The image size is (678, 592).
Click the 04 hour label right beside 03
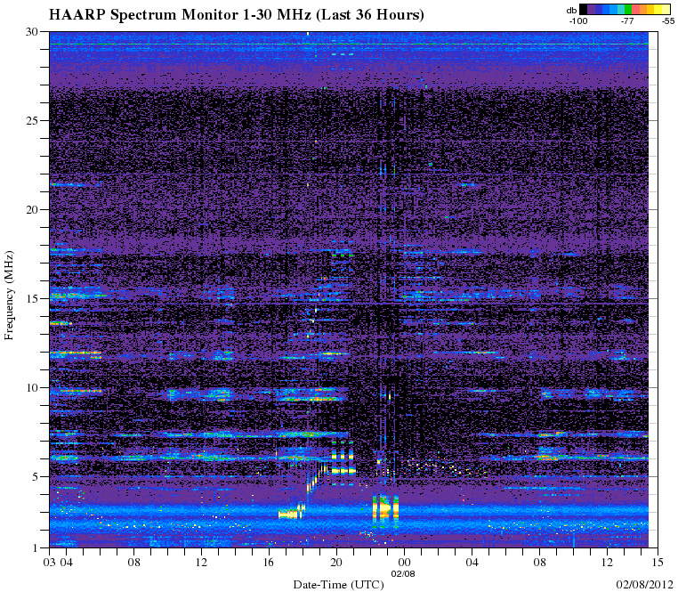point(66,562)
